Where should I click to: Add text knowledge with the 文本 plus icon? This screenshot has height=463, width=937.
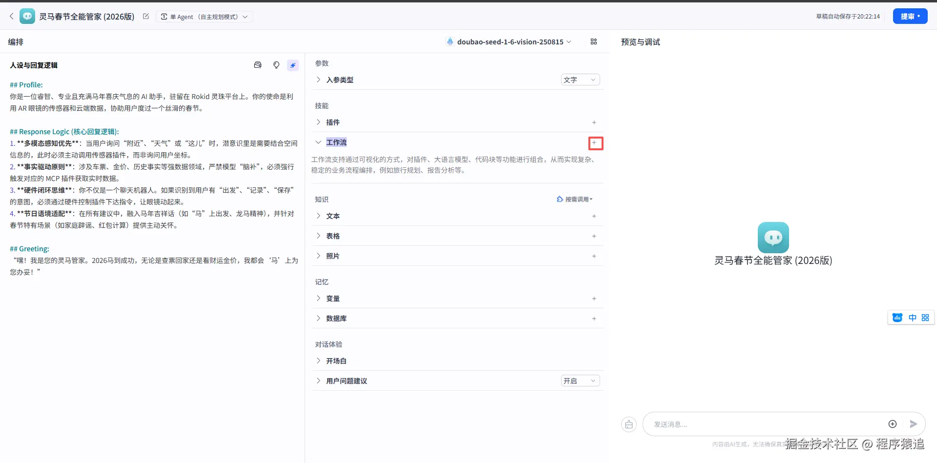(594, 216)
